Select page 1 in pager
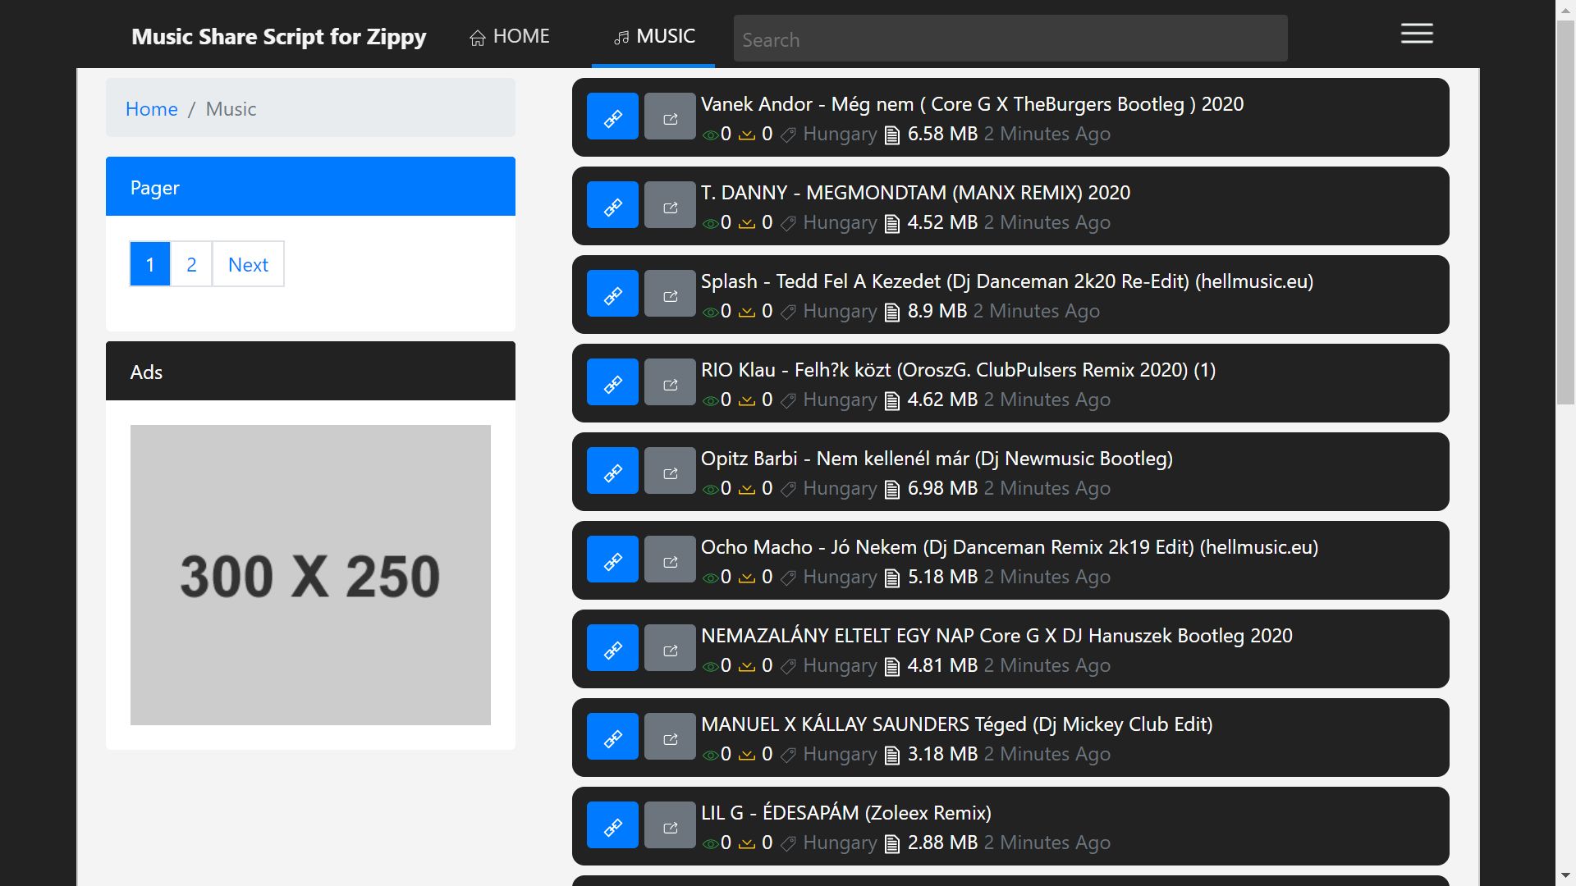Screen dimensions: 1576x886 150,264
